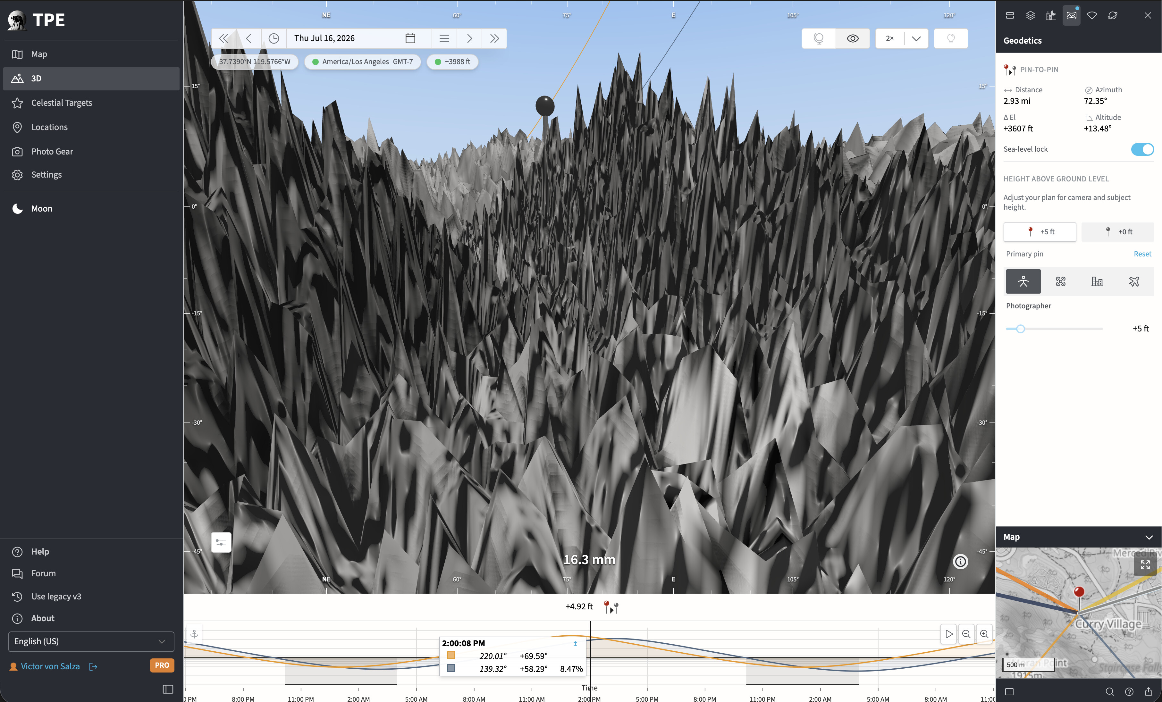Toggle the sidebar collapse icon

(x=168, y=689)
